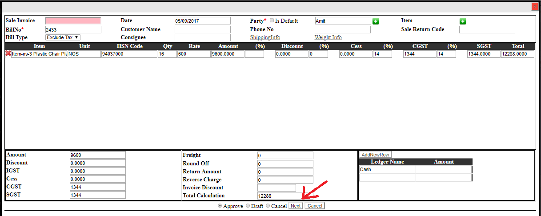Click the AddNewRow button
Viewport: 541px width, 216px height.
[x=375, y=155]
